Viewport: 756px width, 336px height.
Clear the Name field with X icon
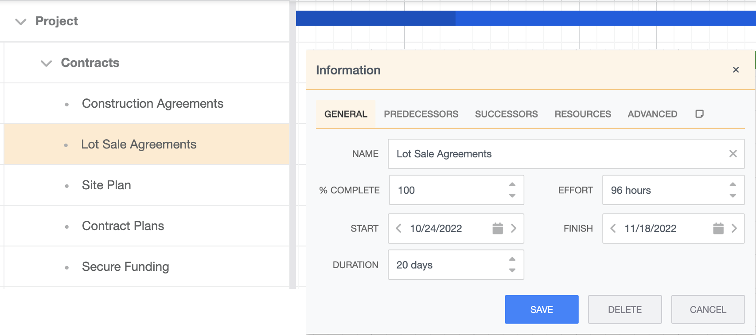pyautogui.click(x=733, y=154)
